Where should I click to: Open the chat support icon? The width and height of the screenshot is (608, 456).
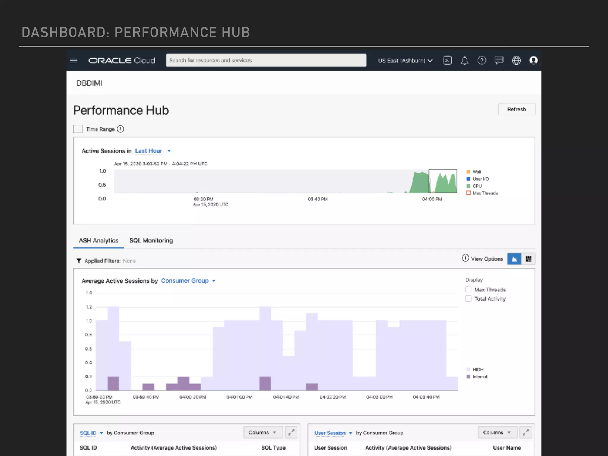point(499,61)
